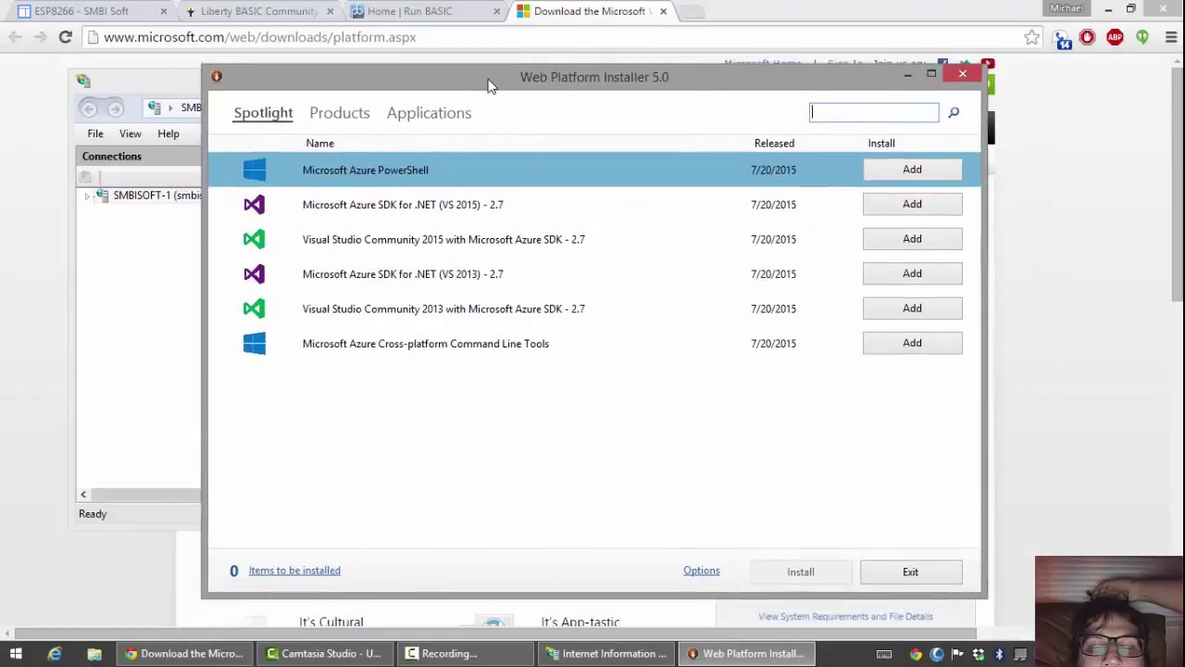Click the IIS Manager window title icon
This screenshot has width=1185, height=667.
tap(83, 81)
